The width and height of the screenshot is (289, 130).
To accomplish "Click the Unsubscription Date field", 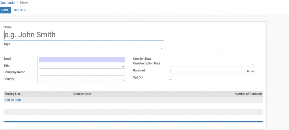I will click(x=212, y=64).
